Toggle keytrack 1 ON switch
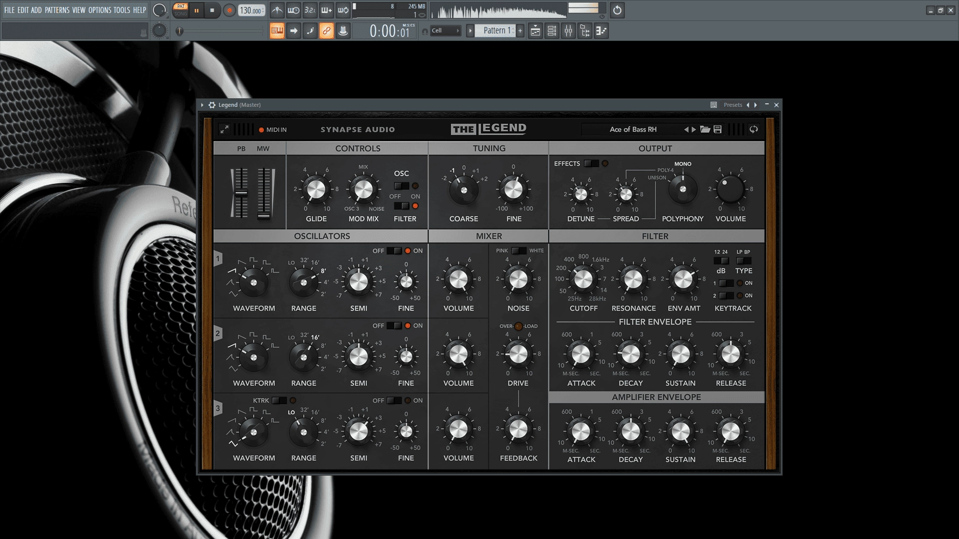Screen dimensions: 959x539 click(726, 283)
